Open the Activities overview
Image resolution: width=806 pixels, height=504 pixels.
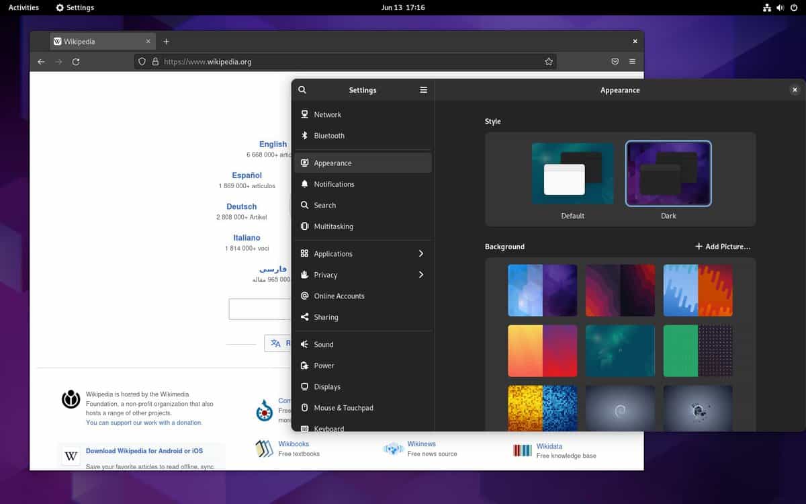pos(24,7)
